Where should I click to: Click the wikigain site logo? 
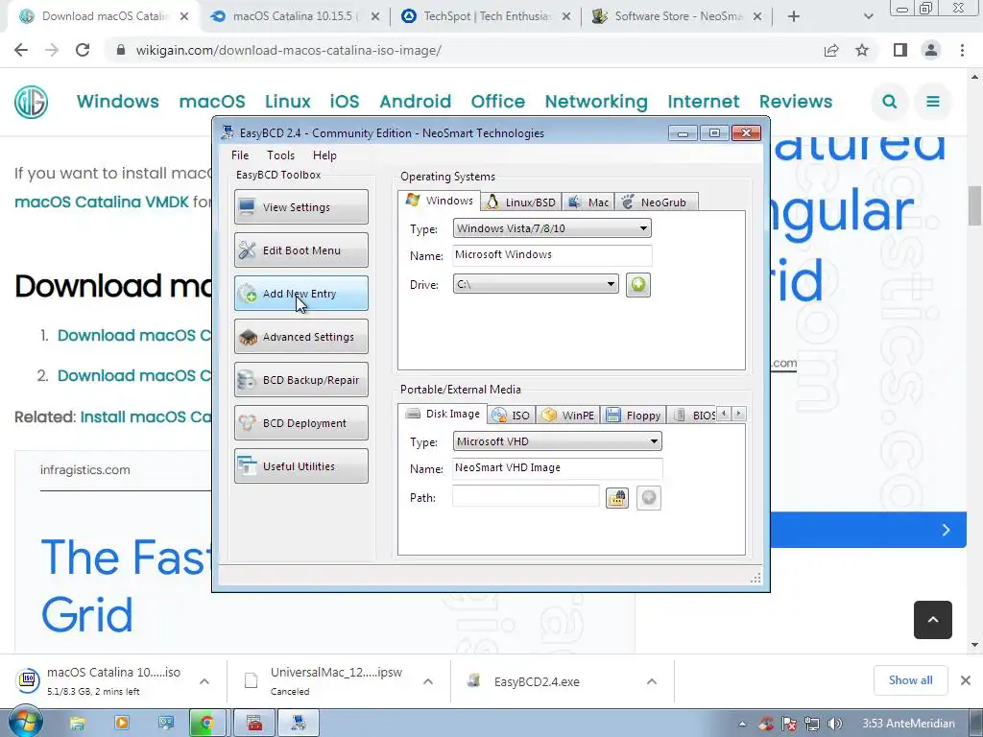pyautogui.click(x=32, y=102)
